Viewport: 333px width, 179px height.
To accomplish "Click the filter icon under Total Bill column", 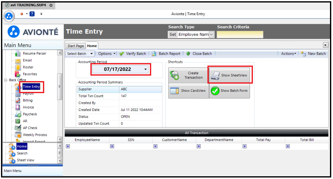I will (x=288, y=146).
